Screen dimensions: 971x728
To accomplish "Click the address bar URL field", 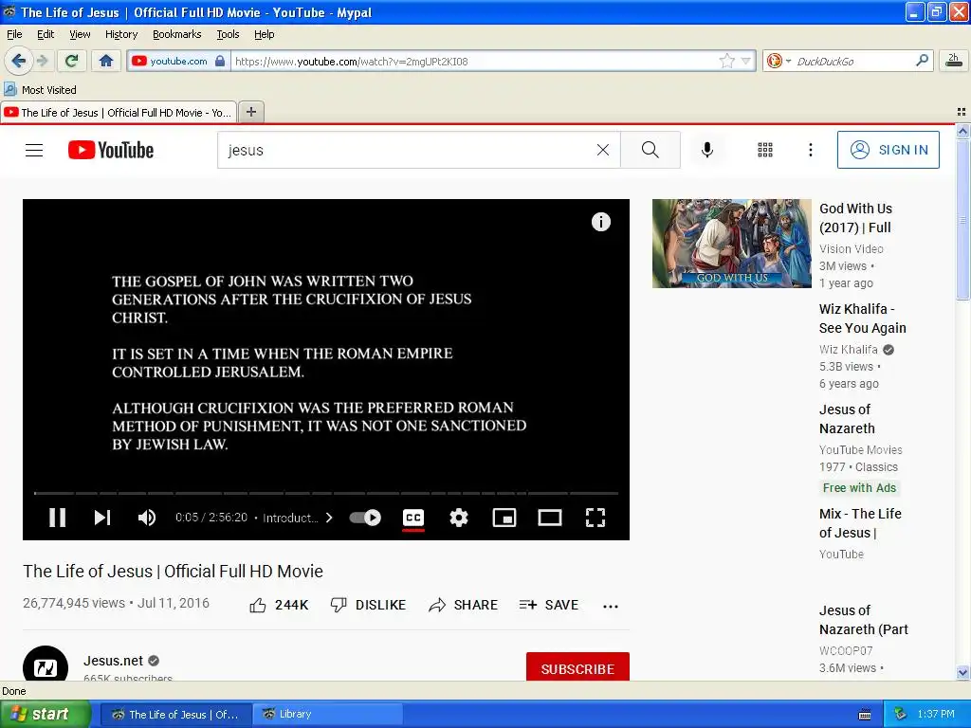I will [474, 62].
